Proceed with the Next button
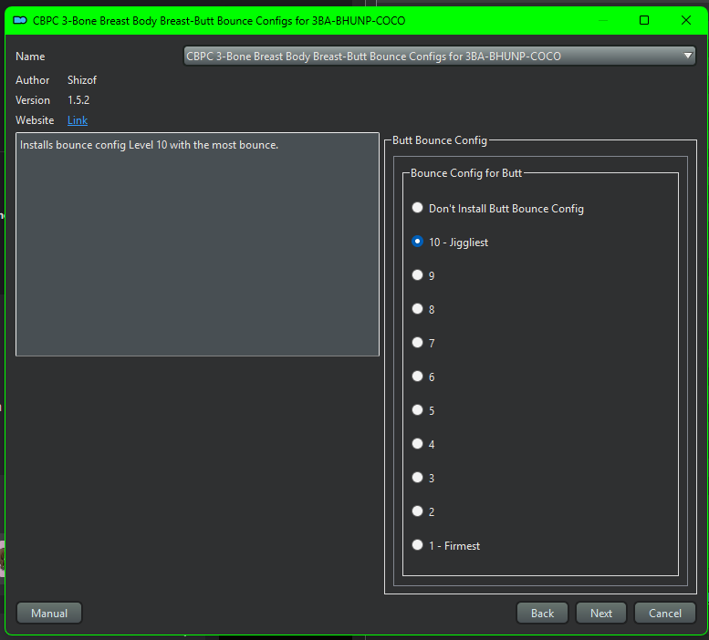Screen dimensions: 709x640 [x=601, y=613]
